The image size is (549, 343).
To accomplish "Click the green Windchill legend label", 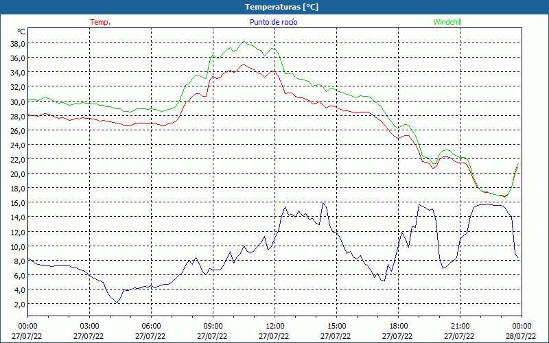I will point(447,22).
